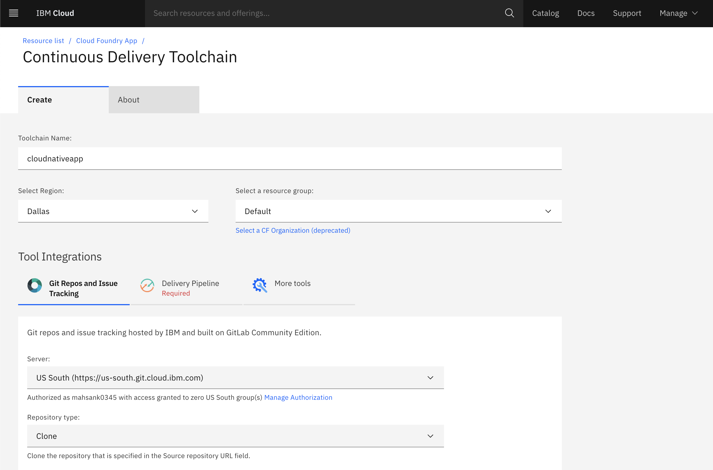The height and width of the screenshot is (470, 713).
Task: Click Select a CF Organization link
Action: [x=293, y=230]
